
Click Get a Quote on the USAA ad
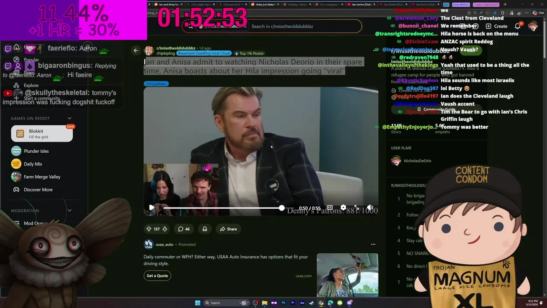click(x=157, y=275)
